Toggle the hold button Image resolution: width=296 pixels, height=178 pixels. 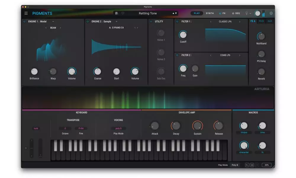click(36, 128)
